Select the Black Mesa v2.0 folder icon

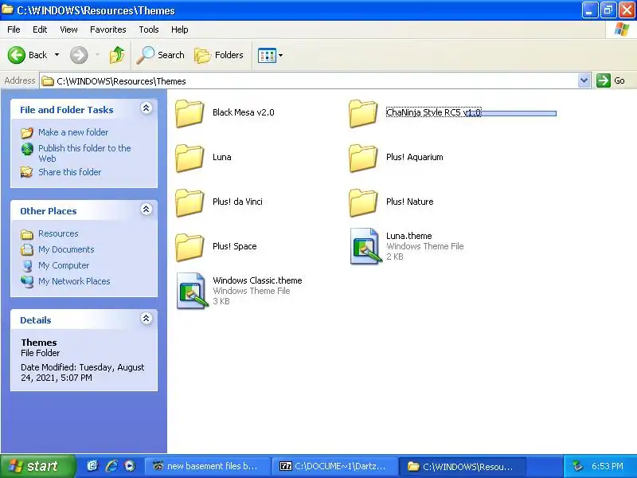coord(190,113)
